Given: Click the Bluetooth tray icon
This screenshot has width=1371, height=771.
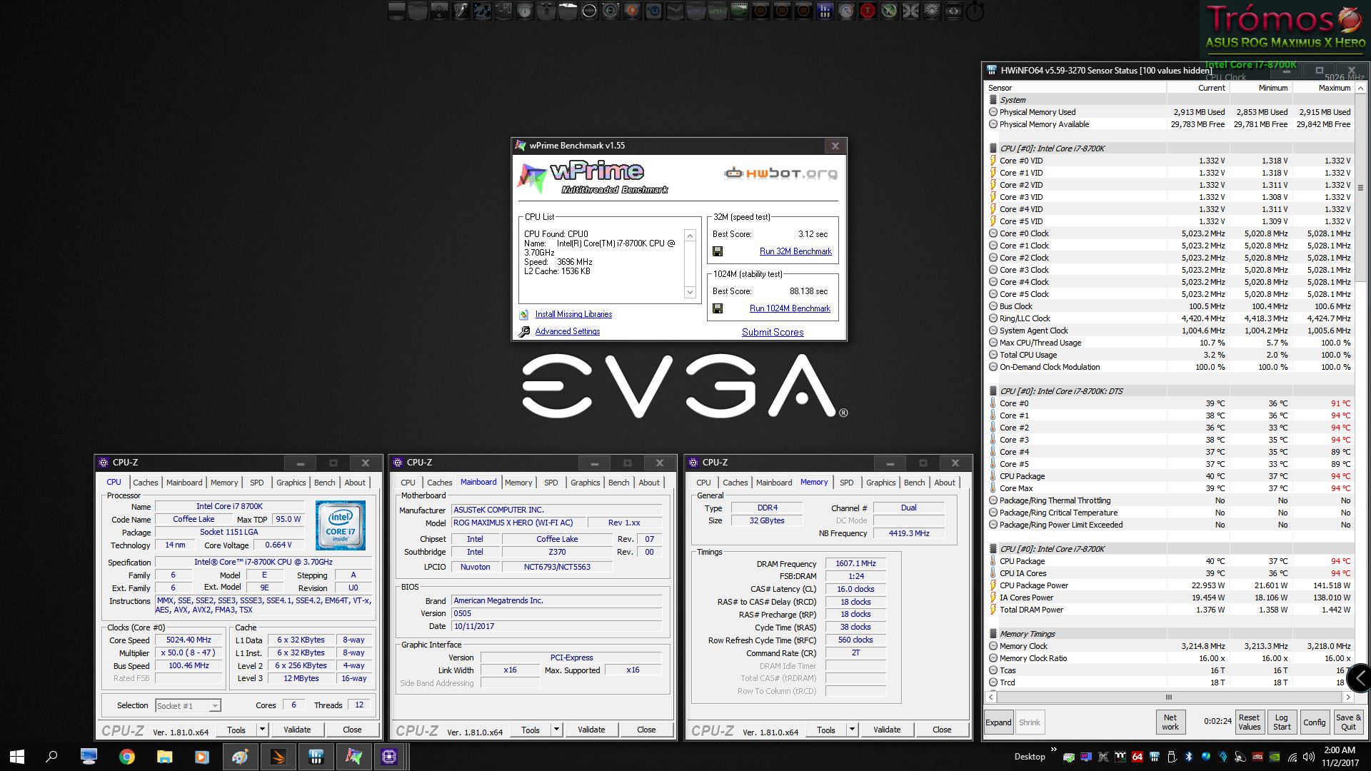Looking at the screenshot, I should point(1188,757).
